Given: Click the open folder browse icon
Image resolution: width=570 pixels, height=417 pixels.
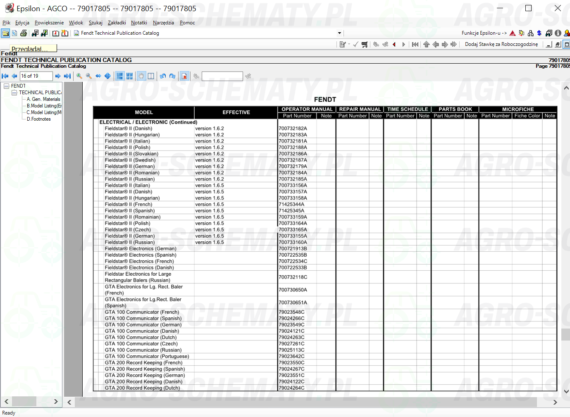Looking at the screenshot, I should (x=5, y=33).
